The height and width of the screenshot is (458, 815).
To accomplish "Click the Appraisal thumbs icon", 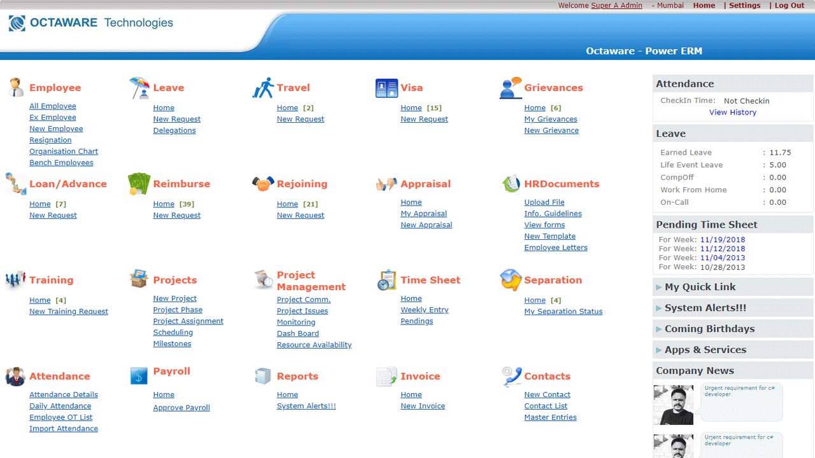I will coord(386,184).
